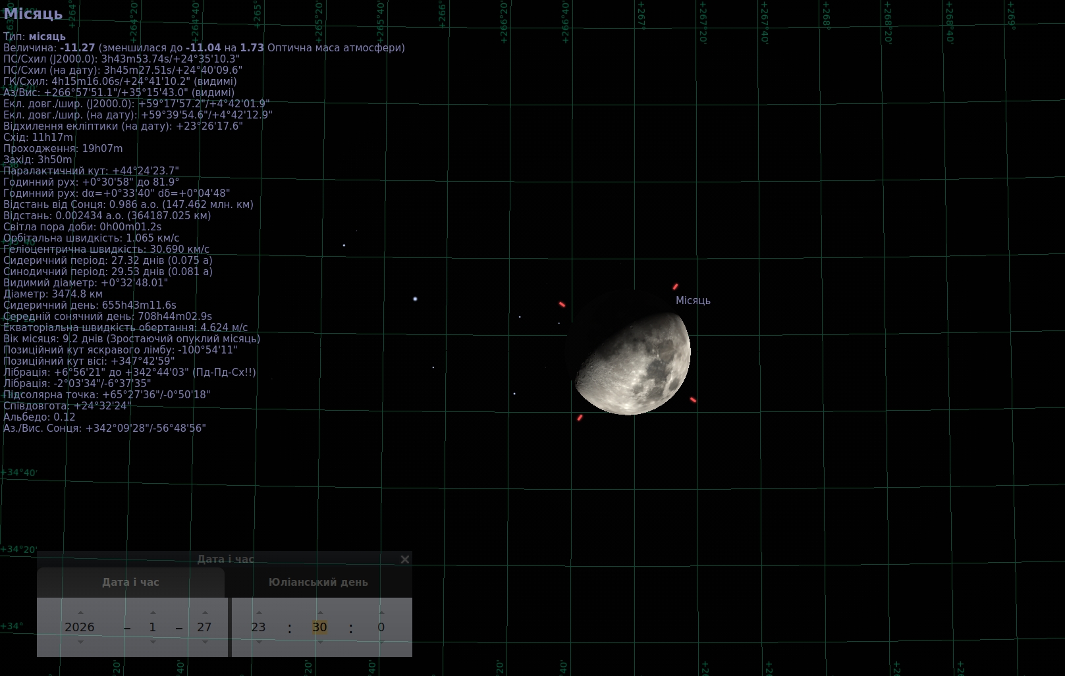The width and height of the screenshot is (1065, 676).
Task: Select the bright bluish star left of the Moon
Action: [415, 299]
